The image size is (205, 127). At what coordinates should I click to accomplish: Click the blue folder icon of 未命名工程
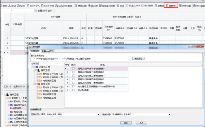coord(37,67)
